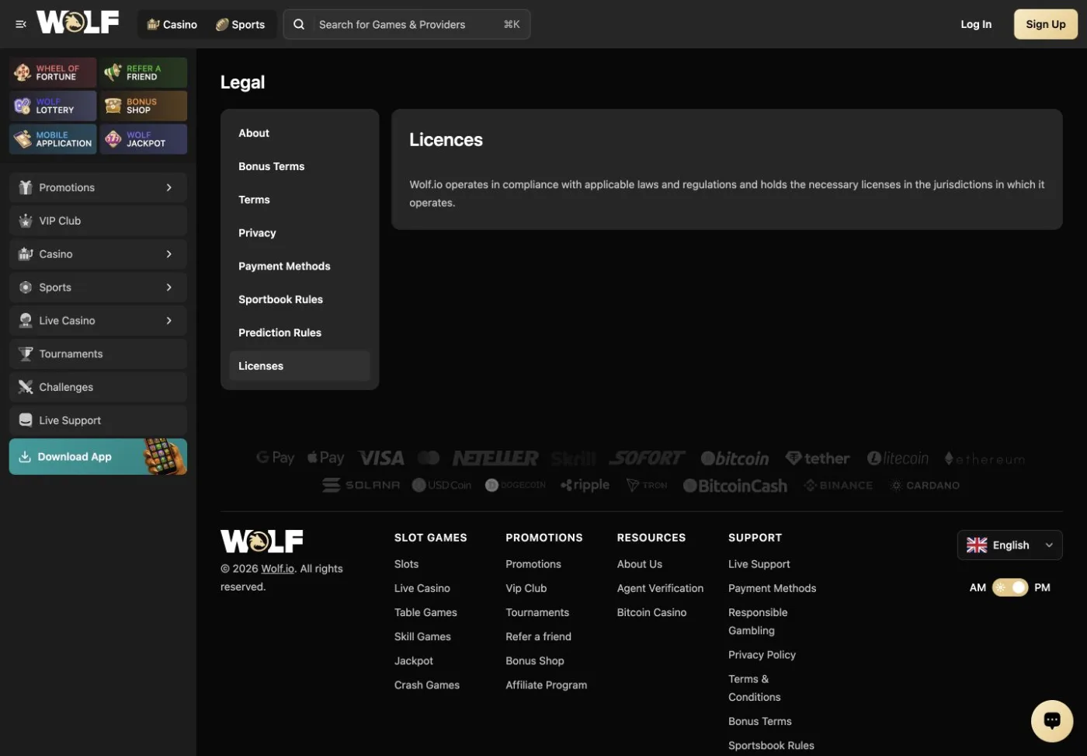Click the Challenges crossed swords icon
The image size is (1087, 756).
[x=26, y=387]
